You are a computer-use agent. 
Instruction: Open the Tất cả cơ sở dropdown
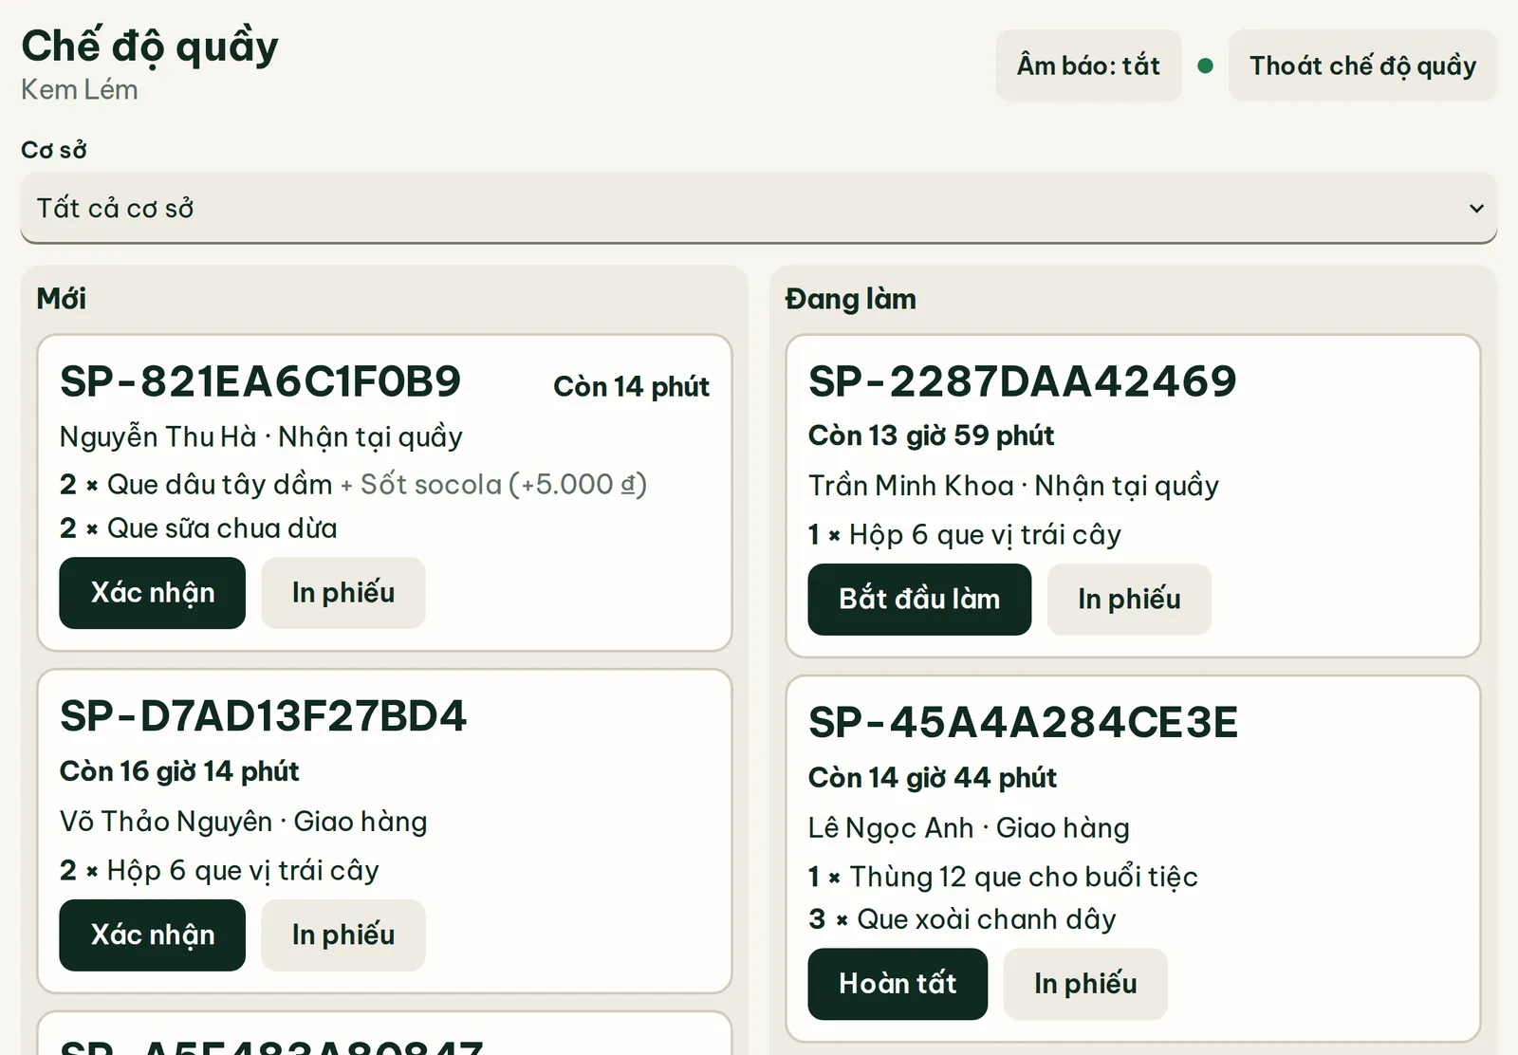click(x=759, y=209)
